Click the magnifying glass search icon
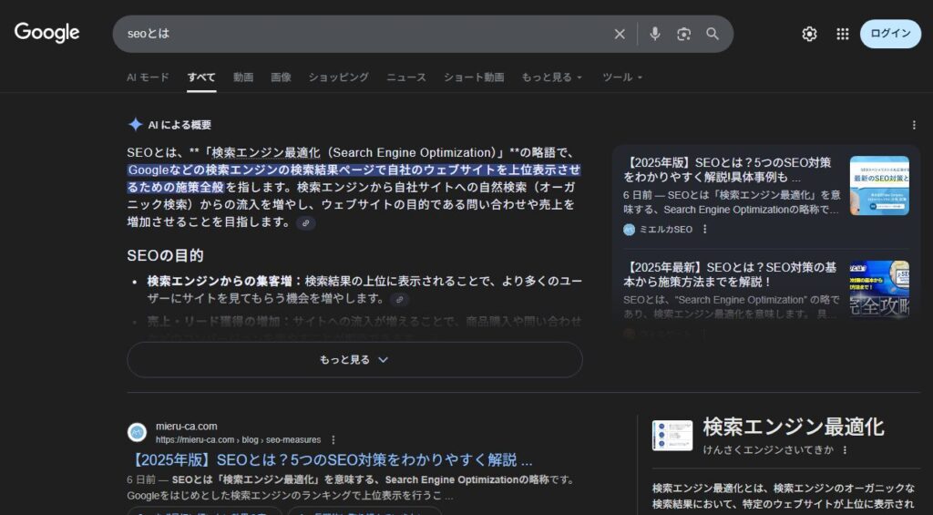Screen dimensions: 933x515 [x=713, y=34]
